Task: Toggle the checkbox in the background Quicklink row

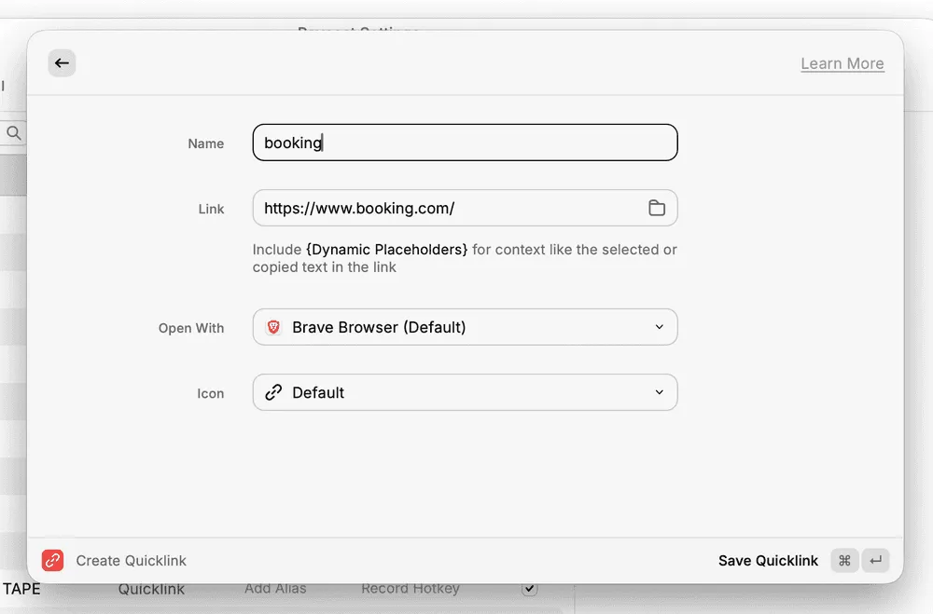Action: tap(530, 588)
